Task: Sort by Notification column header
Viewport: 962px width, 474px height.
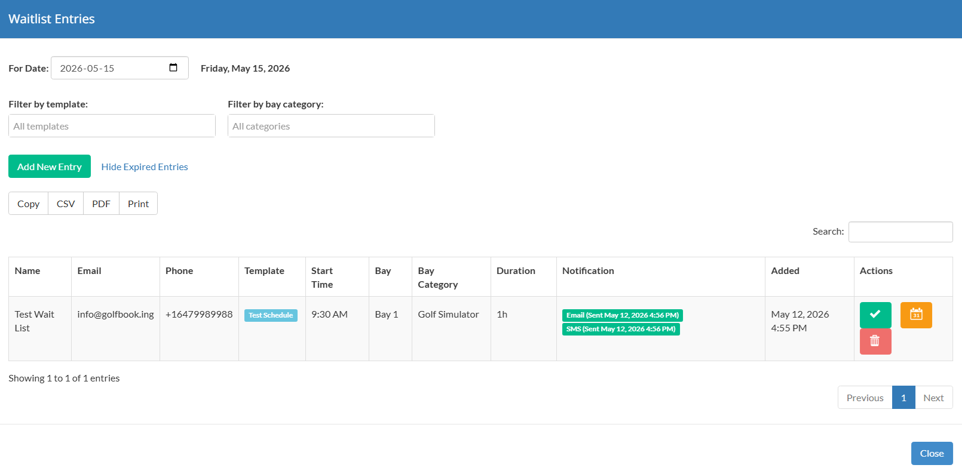Action: (x=661, y=277)
